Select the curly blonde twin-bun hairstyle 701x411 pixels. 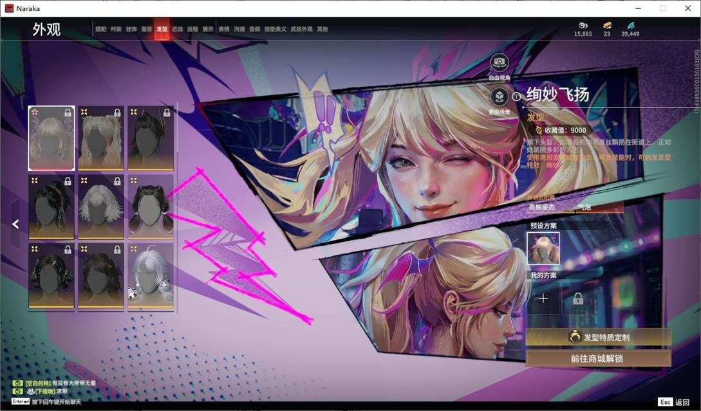(101, 138)
